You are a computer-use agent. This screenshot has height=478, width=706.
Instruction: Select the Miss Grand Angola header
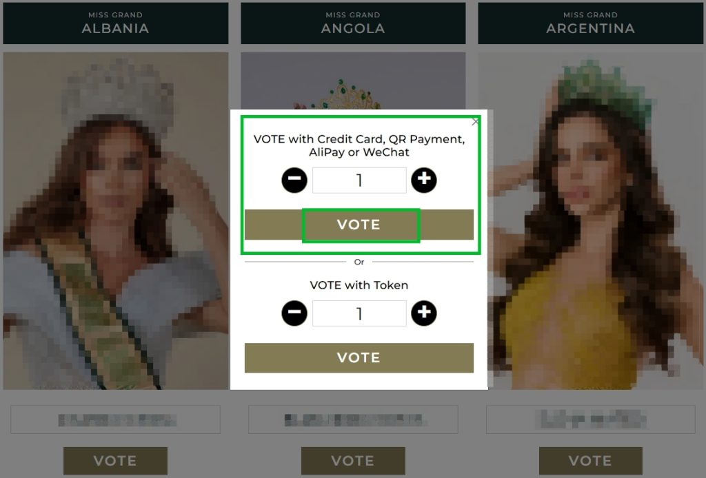coord(353,23)
